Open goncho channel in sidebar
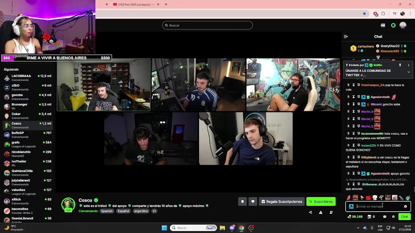 click(x=28, y=97)
